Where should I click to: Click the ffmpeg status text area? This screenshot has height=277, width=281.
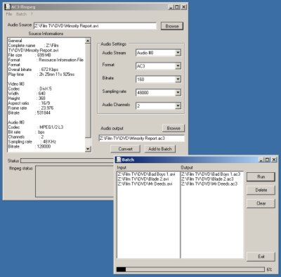click(x=75, y=181)
